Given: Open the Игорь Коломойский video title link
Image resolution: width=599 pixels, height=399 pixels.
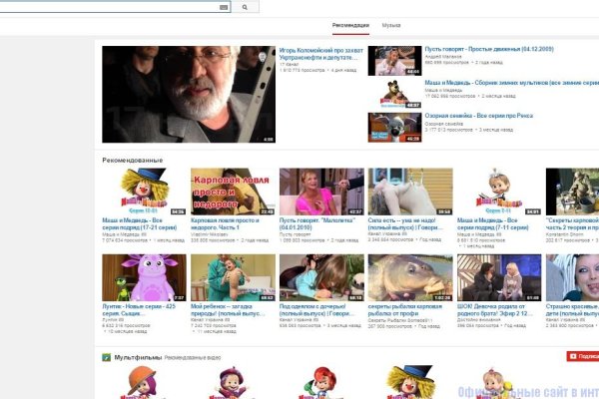Looking at the screenshot, I should tap(319, 51).
